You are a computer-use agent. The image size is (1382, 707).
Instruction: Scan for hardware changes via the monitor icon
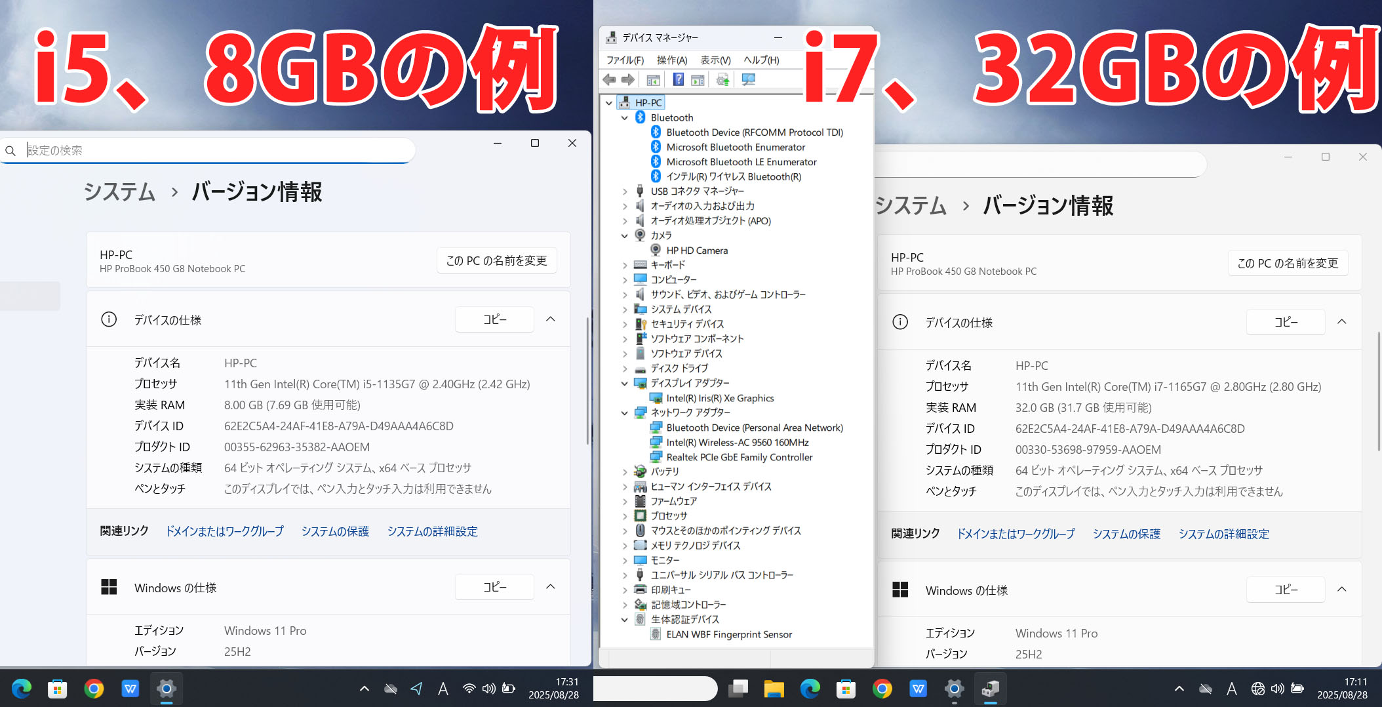click(x=748, y=80)
